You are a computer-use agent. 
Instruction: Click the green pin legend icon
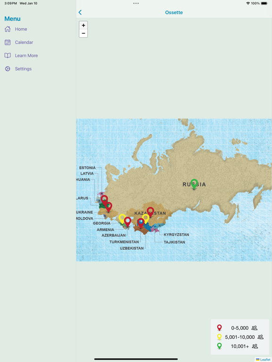pyautogui.click(x=219, y=346)
